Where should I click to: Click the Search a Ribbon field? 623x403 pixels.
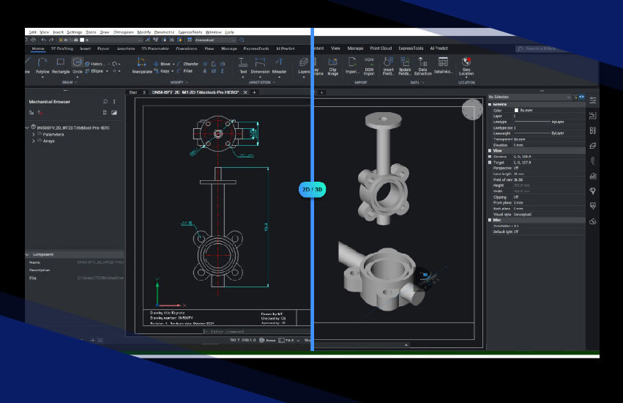coord(540,48)
